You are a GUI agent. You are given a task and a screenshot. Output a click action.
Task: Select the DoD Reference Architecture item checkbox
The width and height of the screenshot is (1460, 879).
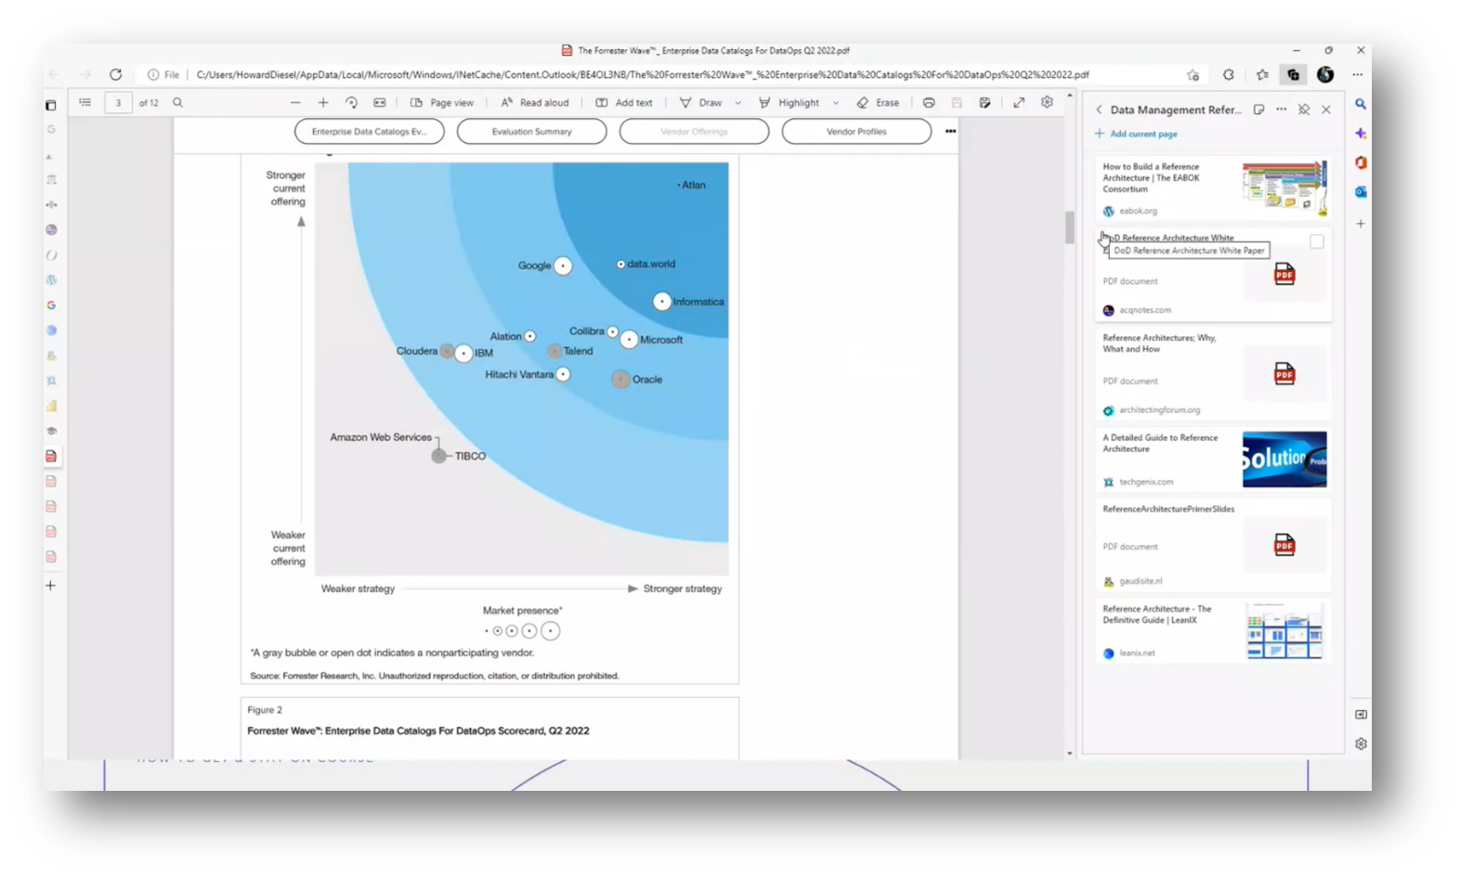click(x=1317, y=241)
